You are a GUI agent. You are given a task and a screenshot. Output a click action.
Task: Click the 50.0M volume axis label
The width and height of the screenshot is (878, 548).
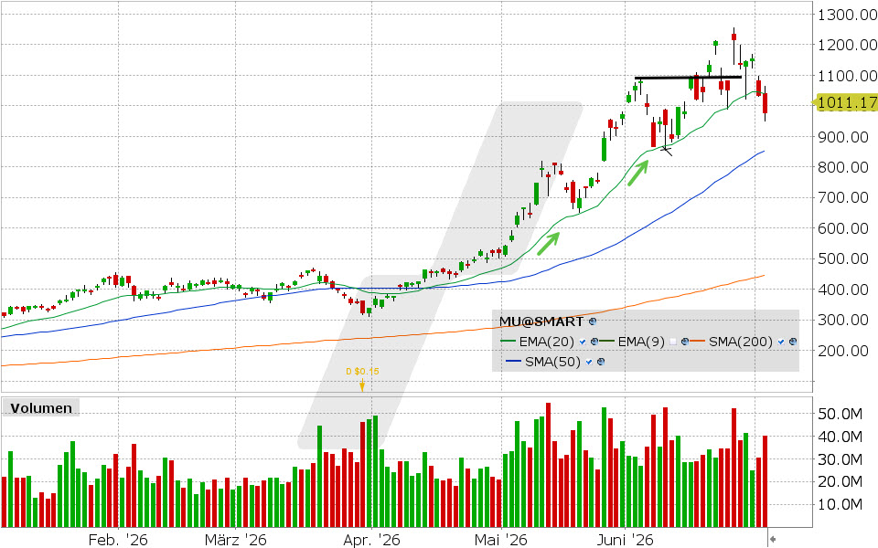pyautogui.click(x=840, y=414)
